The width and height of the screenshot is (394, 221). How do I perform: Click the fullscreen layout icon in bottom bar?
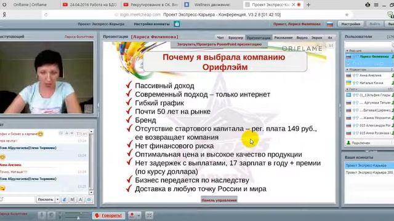tap(149, 215)
